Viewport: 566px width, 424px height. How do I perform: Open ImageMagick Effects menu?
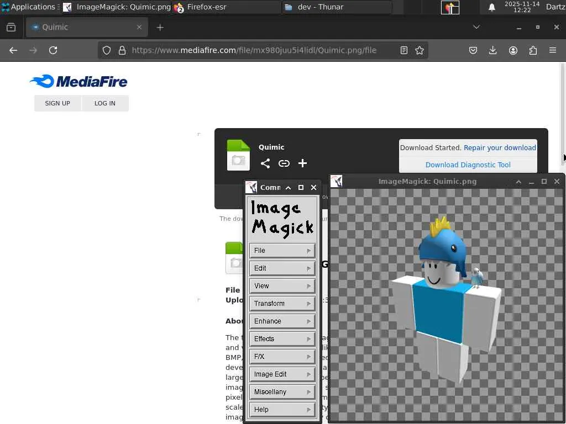point(282,339)
